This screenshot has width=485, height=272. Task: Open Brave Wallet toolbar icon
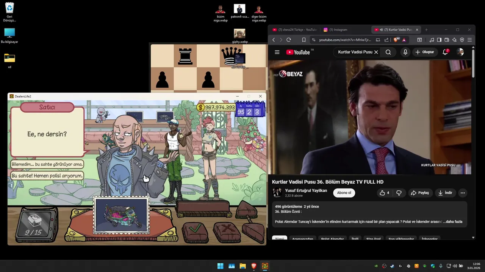pyautogui.click(x=447, y=40)
